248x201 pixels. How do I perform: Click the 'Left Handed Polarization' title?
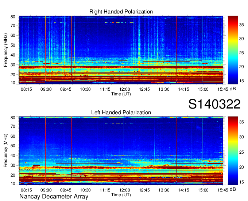coord(121,113)
